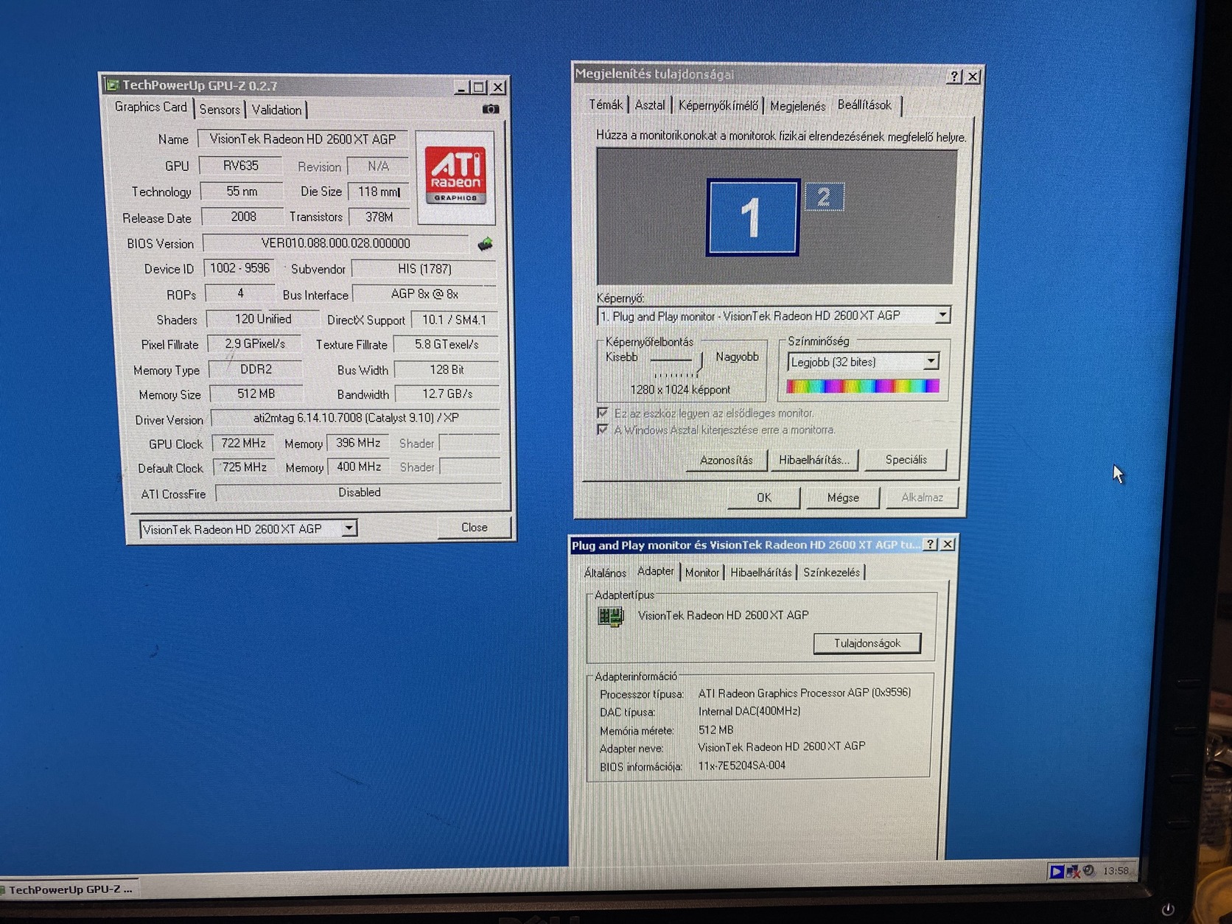
Task: Expand the GPU-Z graphics card selector dropdown
Action: (x=349, y=528)
